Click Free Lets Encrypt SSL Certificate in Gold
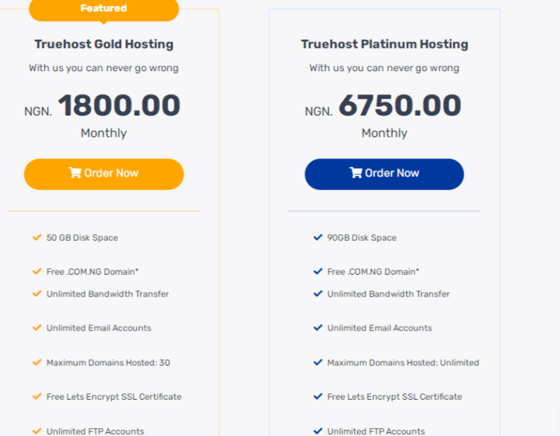The height and width of the screenshot is (436, 560). [114, 397]
